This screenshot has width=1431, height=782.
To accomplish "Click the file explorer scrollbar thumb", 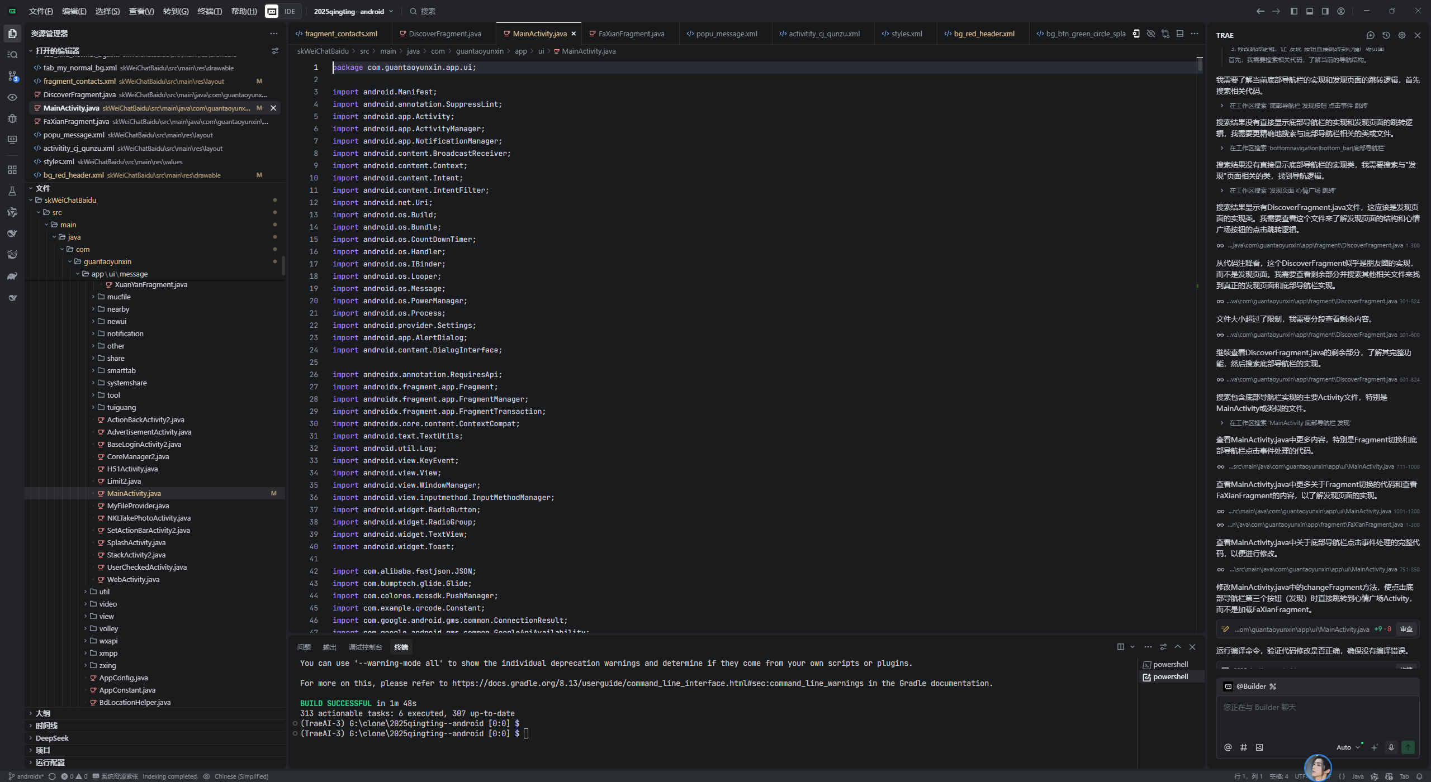I will 283,266.
